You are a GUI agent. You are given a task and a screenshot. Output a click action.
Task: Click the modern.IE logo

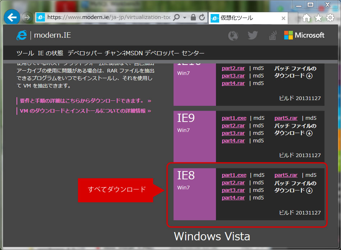click(44, 35)
